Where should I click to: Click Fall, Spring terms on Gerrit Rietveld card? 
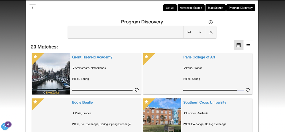[82, 79]
